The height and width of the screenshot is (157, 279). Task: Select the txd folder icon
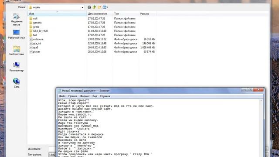click(31, 35)
